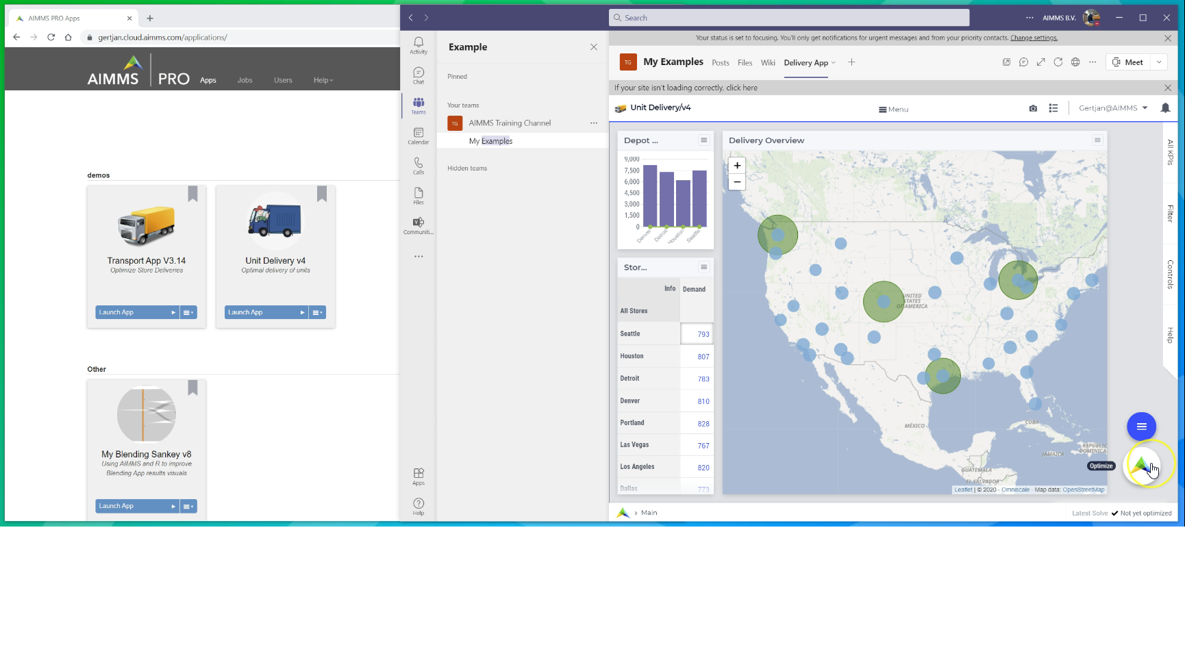Open My Blending Sankey launch options dropdown
This screenshot has width=1185, height=645.
click(188, 506)
